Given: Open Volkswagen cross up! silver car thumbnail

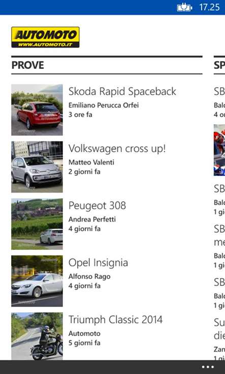Looking at the screenshot, I should [37, 167].
